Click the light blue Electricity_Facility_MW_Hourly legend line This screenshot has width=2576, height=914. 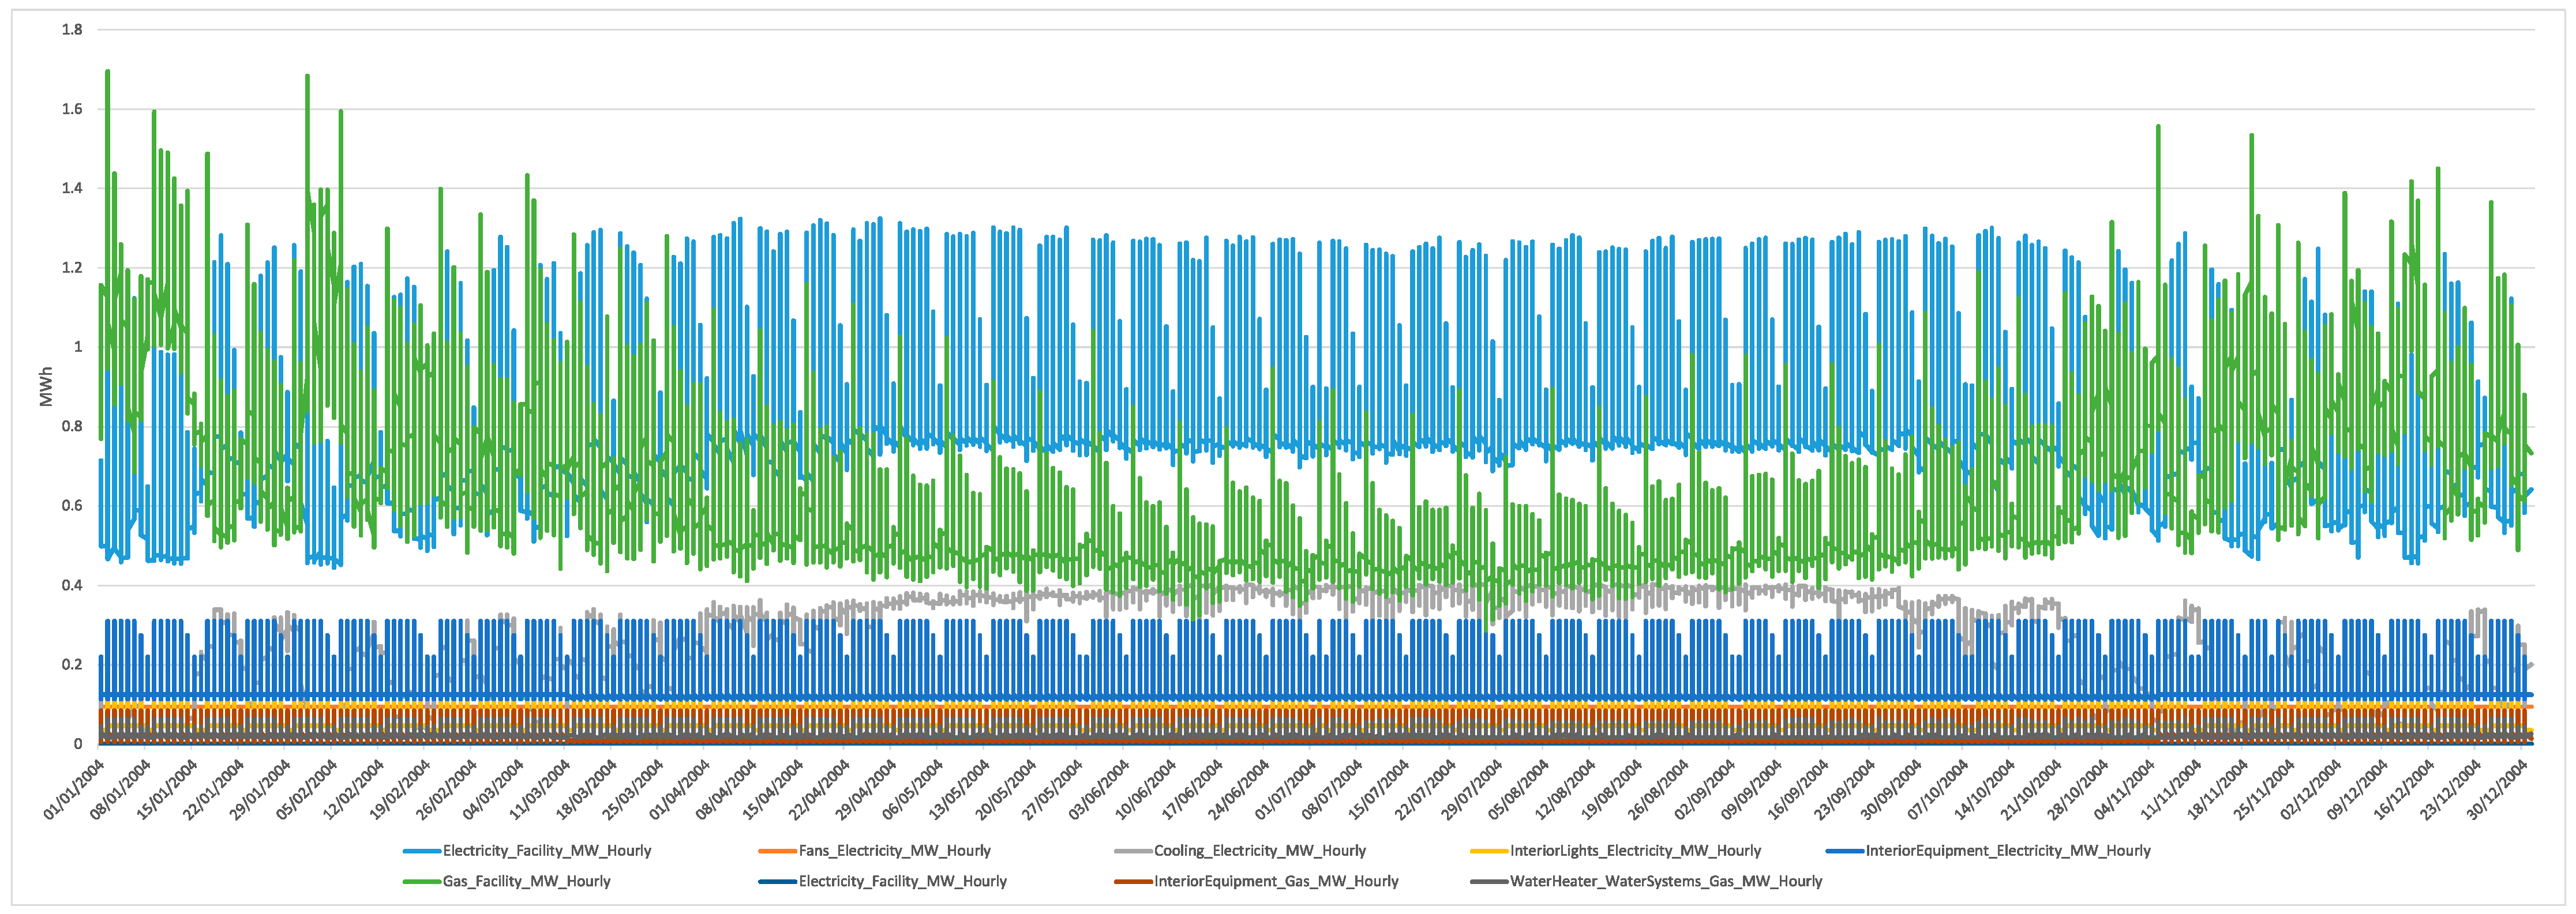422,851
